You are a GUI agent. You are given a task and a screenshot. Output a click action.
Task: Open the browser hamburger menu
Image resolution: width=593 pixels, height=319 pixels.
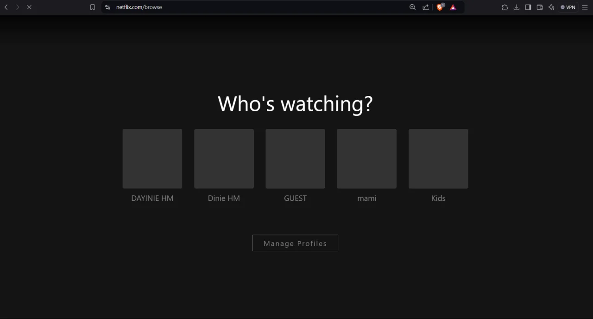pyautogui.click(x=585, y=7)
